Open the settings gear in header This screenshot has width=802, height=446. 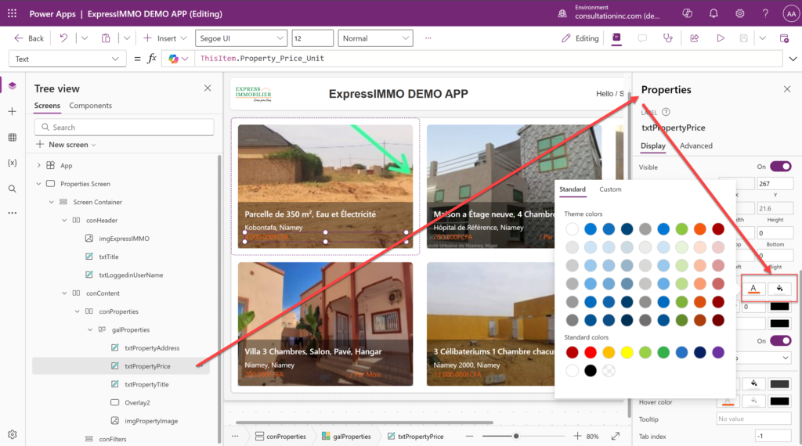click(739, 14)
